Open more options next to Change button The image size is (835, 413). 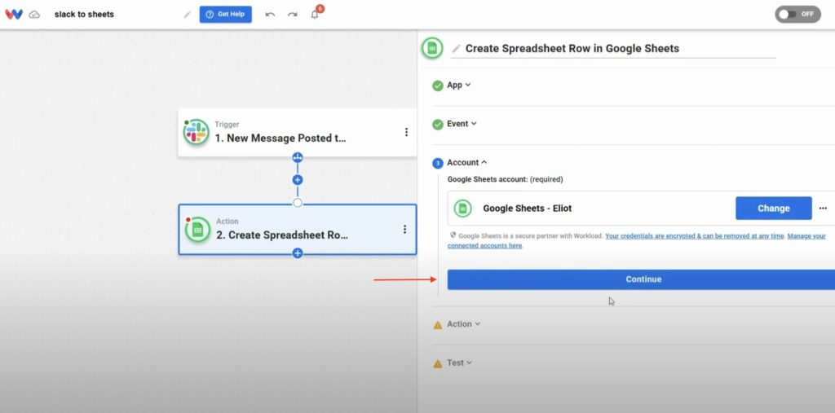pyautogui.click(x=823, y=208)
